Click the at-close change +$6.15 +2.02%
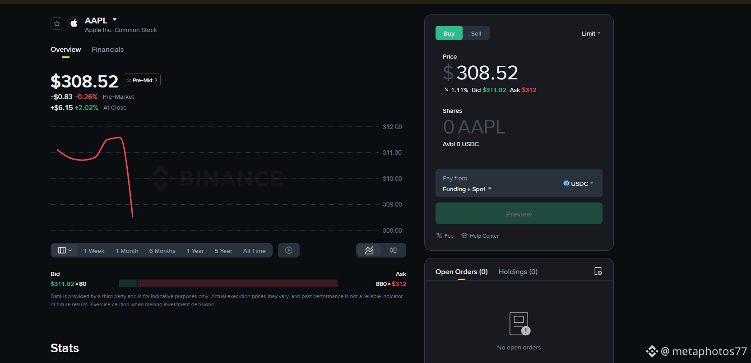This screenshot has width=751, height=363. (x=74, y=108)
